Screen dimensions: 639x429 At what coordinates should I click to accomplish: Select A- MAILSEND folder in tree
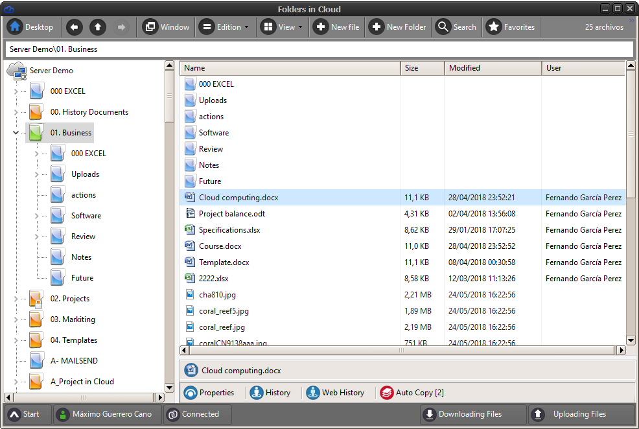tap(63, 361)
